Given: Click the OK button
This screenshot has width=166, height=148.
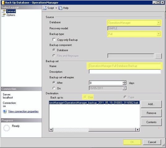Looking at the screenshot, I should 132,142.
